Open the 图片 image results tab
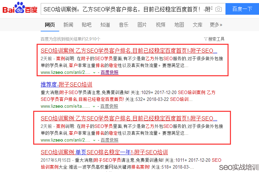The image size is (259, 172). click(x=142, y=25)
